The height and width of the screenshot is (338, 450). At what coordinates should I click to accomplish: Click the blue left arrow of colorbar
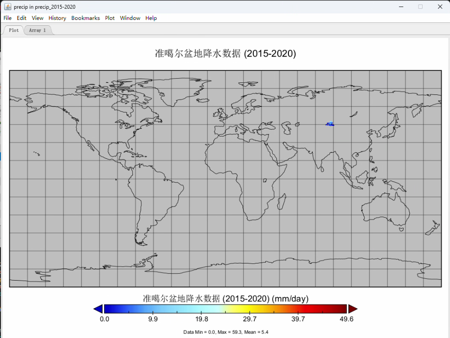tap(98, 309)
